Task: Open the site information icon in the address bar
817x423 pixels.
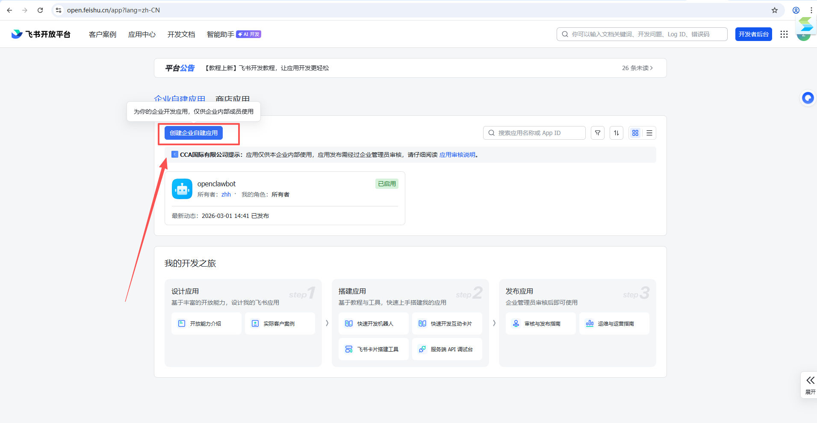Action: click(59, 10)
